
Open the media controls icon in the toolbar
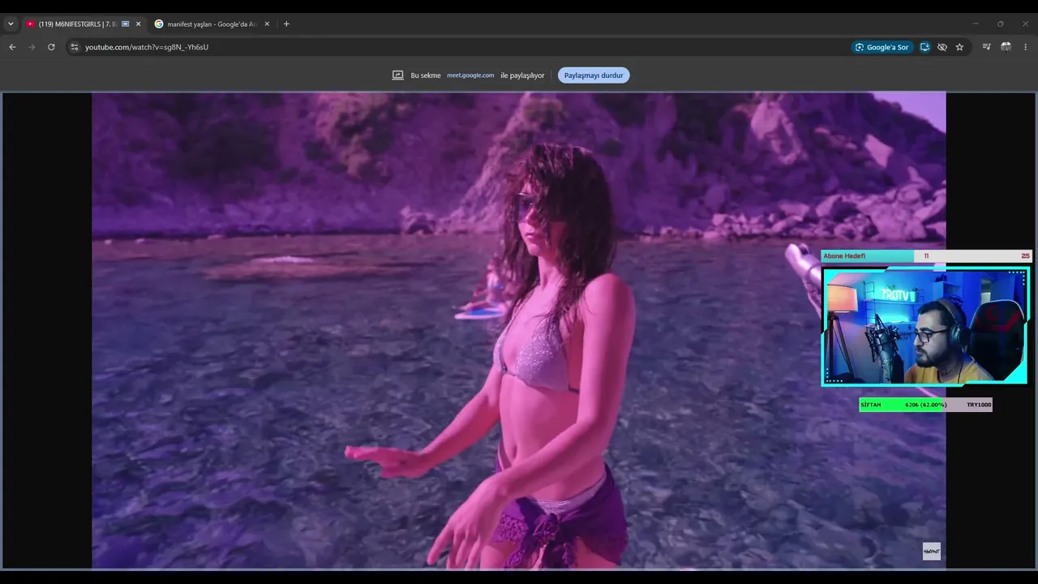point(986,47)
